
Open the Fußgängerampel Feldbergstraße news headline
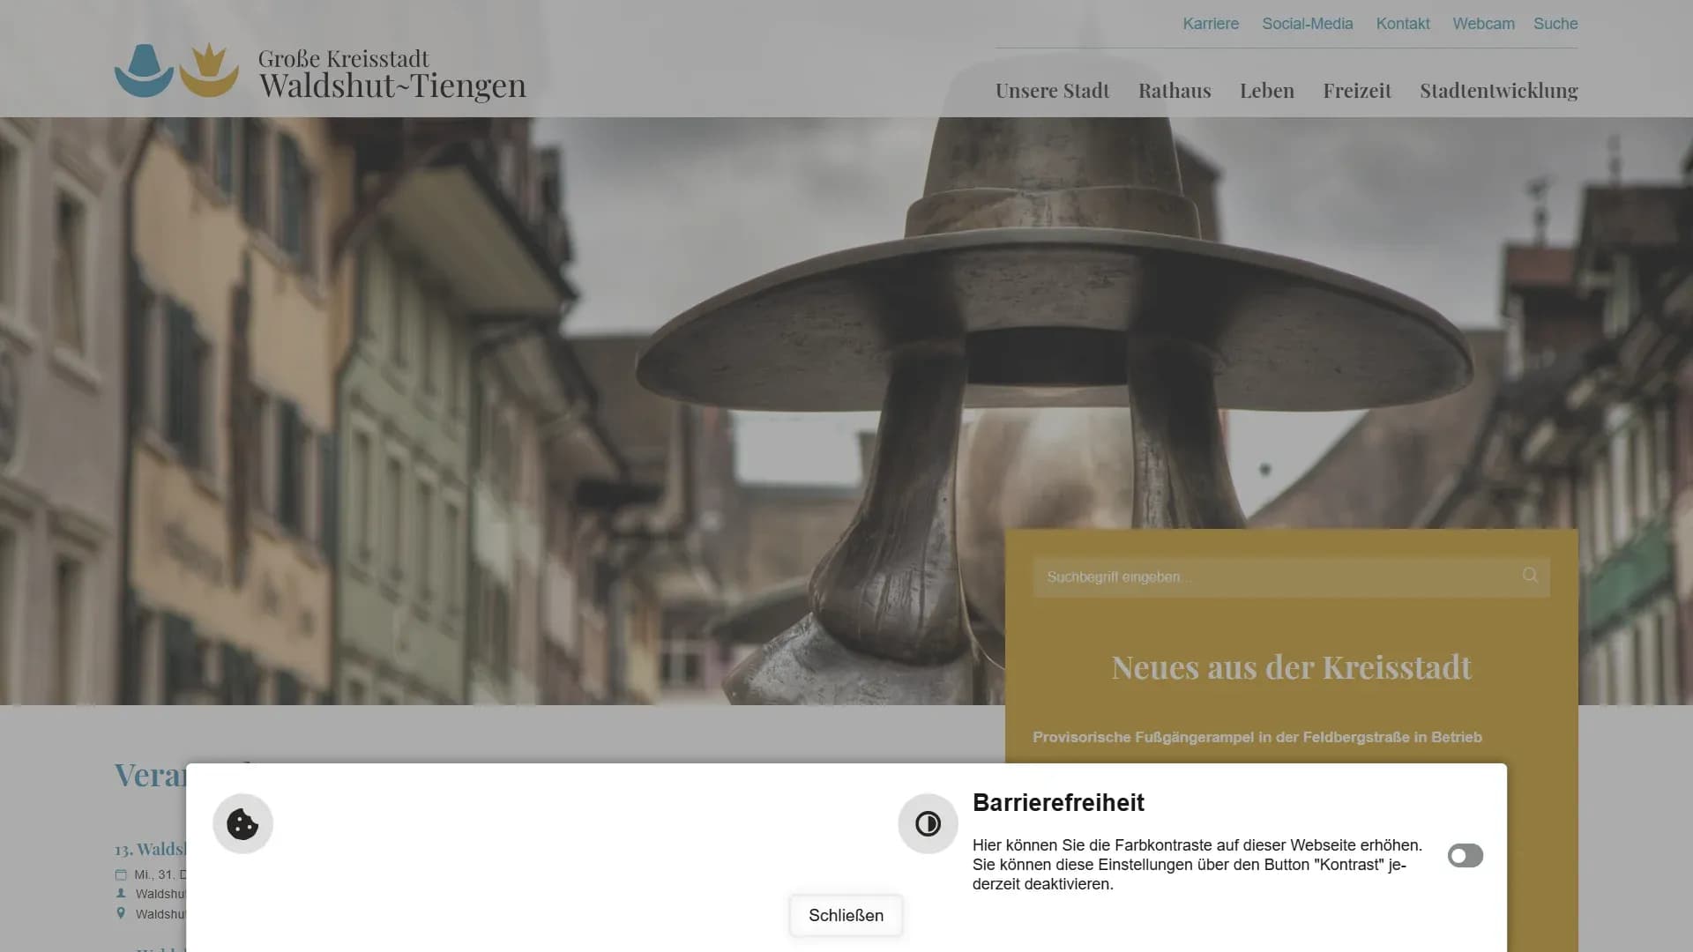(x=1257, y=737)
